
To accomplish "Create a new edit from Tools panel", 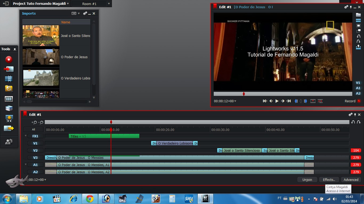I will click(x=9, y=79).
